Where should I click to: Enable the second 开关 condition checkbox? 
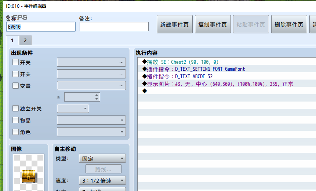coord(15,74)
